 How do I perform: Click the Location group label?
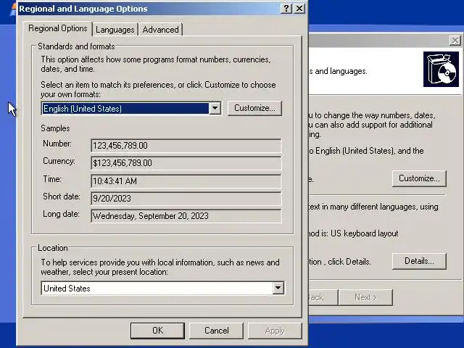[x=53, y=248]
